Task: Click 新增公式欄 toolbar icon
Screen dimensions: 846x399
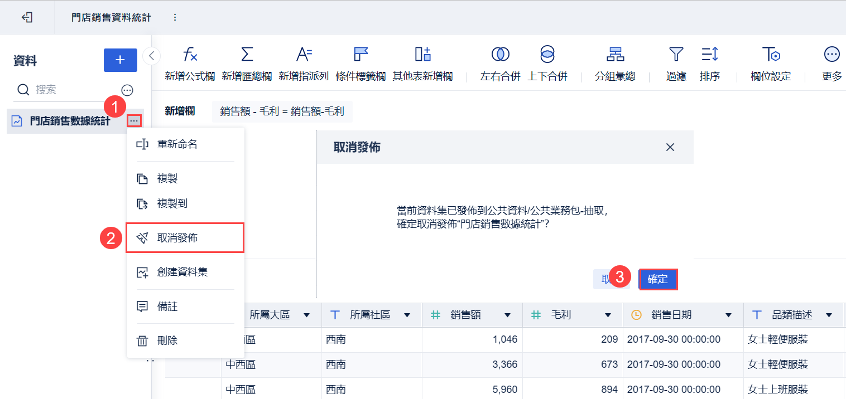Action: coord(190,54)
